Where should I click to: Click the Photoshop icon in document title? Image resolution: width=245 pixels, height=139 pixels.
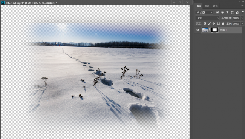point(3,3)
